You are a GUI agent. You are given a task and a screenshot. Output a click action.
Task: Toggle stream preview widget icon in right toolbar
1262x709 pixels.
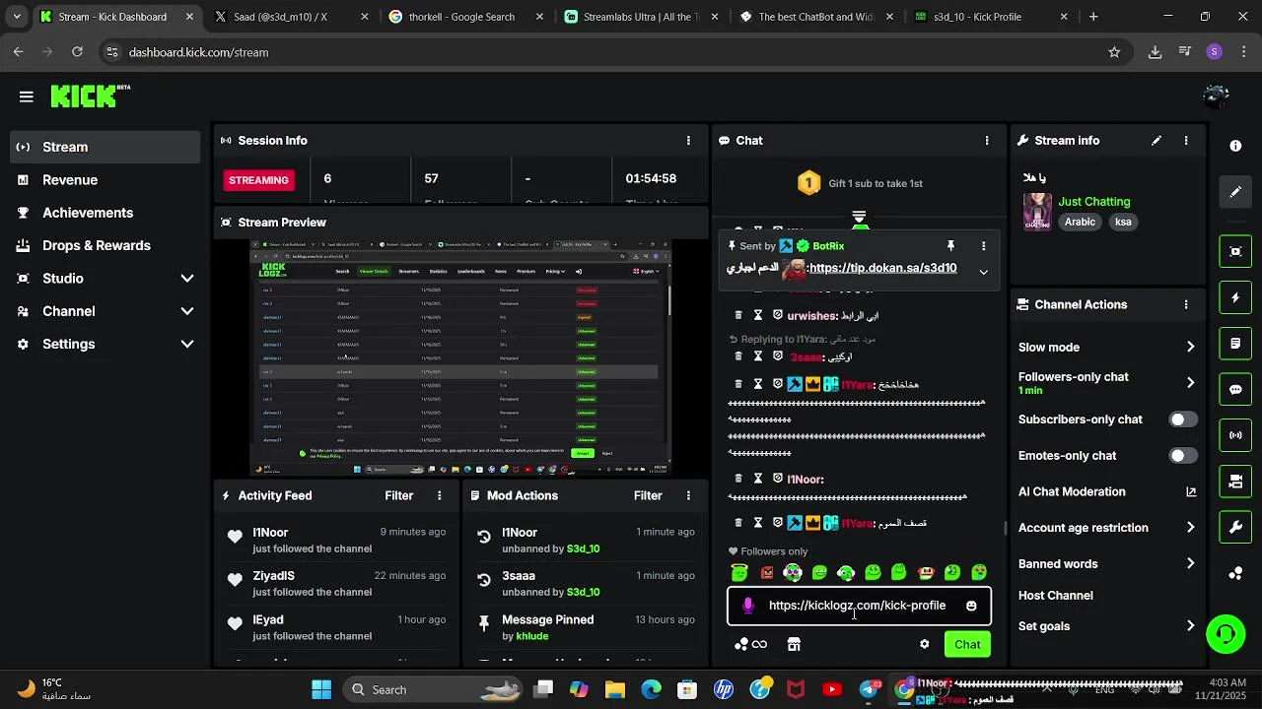(x=1235, y=252)
